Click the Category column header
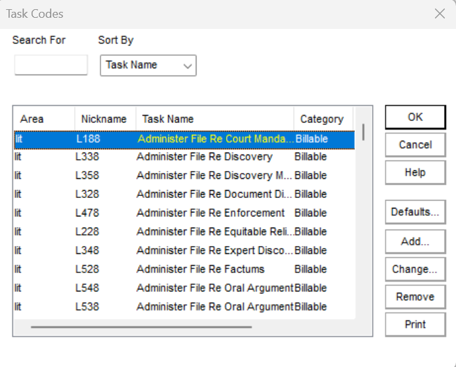The height and width of the screenshot is (367, 456). 322,119
